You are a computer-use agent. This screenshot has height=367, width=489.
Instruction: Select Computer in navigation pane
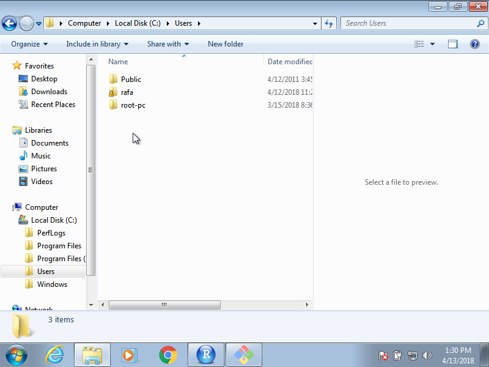(42, 207)
